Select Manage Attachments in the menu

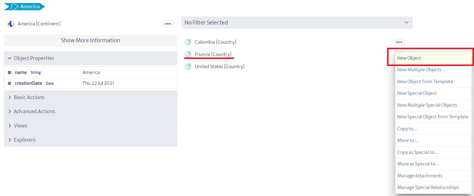click(420, 176)
